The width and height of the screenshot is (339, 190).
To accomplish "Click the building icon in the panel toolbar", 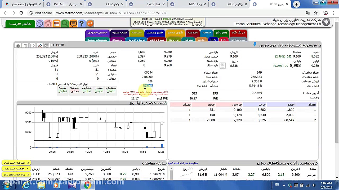I will tap(25, 46).
